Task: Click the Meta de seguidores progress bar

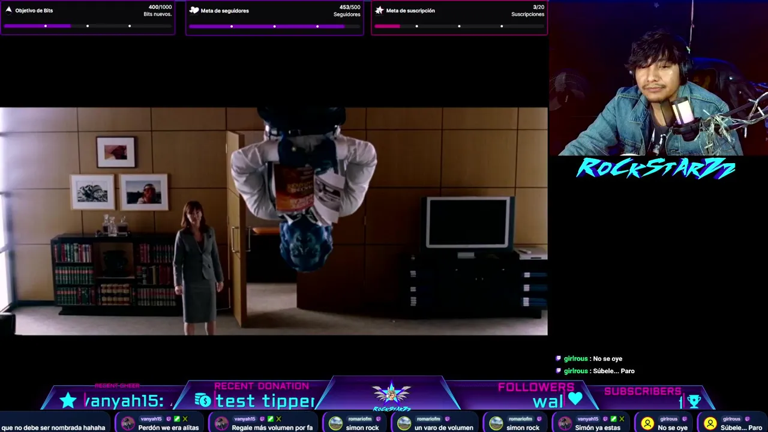Action: coord(274,26)
